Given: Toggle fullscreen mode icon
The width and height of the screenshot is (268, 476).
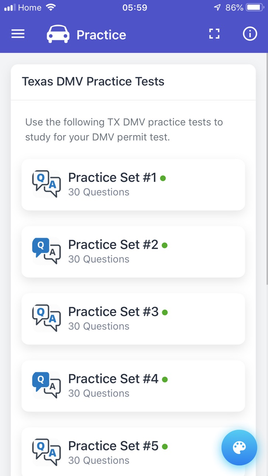Looking at the screenshot, I should [x=214, y=34].
